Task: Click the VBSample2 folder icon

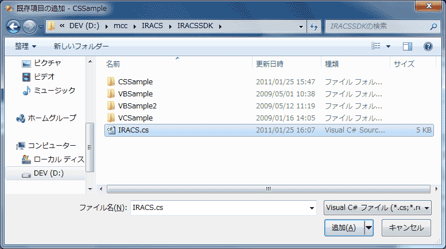Action: (111, 106)
